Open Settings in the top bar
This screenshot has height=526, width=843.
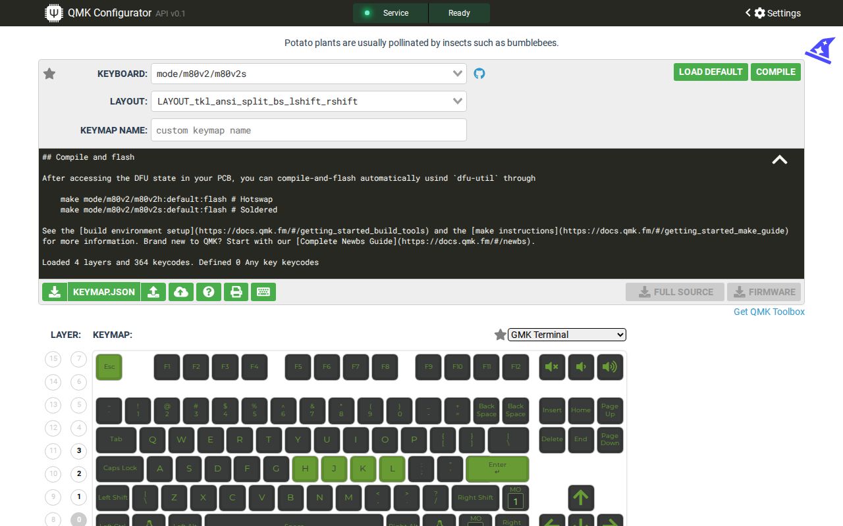coord(778,12)
